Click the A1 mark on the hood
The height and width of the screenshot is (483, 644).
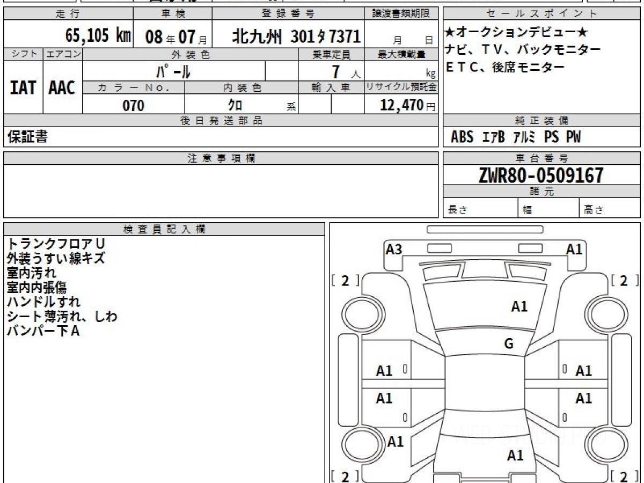(519, 306)
